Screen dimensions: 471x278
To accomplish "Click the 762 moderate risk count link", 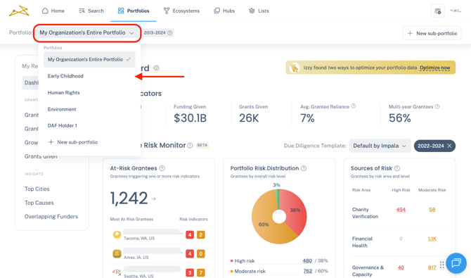I will point(308,271).
